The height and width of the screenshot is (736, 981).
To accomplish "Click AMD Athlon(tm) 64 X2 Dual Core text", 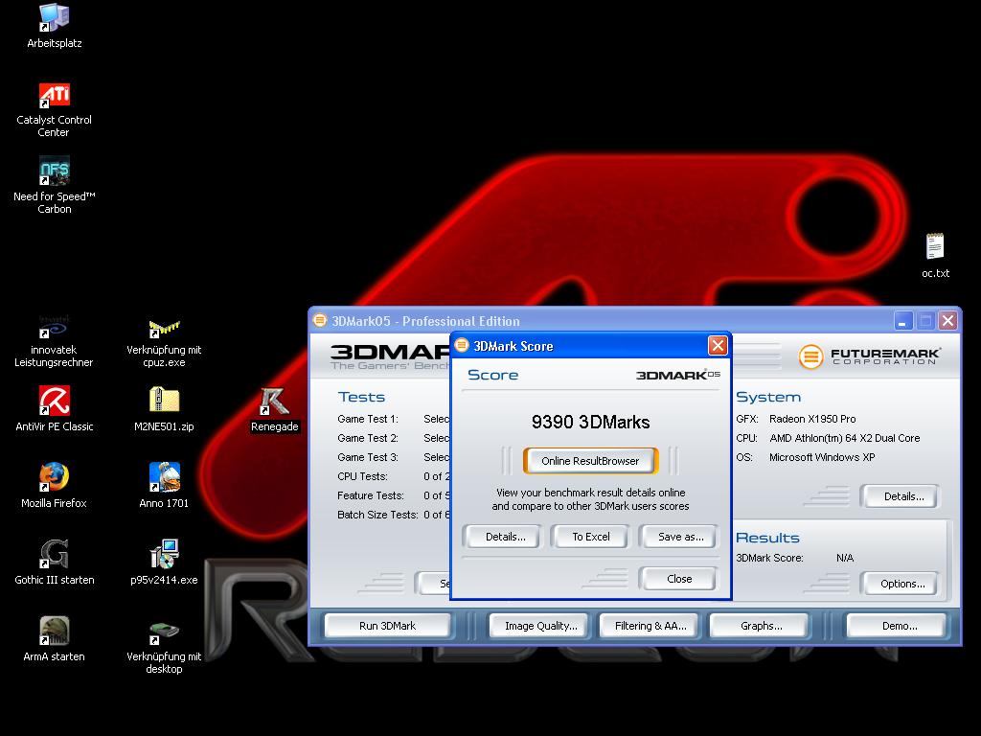I will [x=845, y=439].
